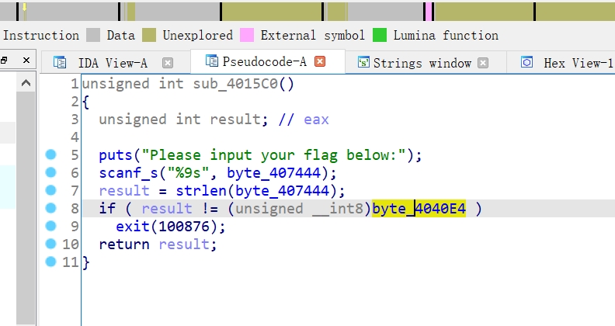This screenshot has width=615, height=326.
Task: Click the green Lumina function swatch
Action: (x=380, y=35)
